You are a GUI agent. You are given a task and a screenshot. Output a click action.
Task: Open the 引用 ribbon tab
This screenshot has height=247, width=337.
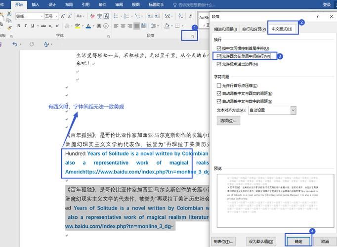tap(85, 4)
